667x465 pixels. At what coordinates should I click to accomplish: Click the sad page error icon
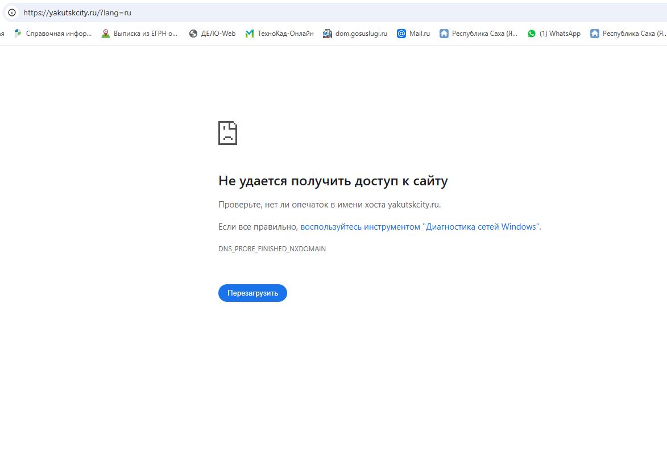(x=227, y=133)
